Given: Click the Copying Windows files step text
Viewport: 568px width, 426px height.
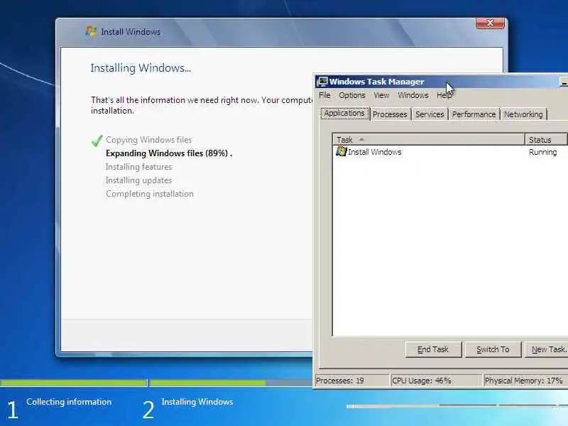Looking at the screenshot, I should pos(149,140).
